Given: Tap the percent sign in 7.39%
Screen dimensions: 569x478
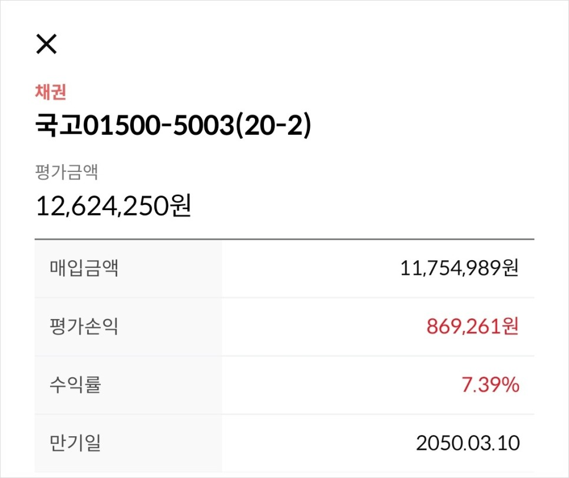Looking at the screenshot, I should click(x=510, y=385).
